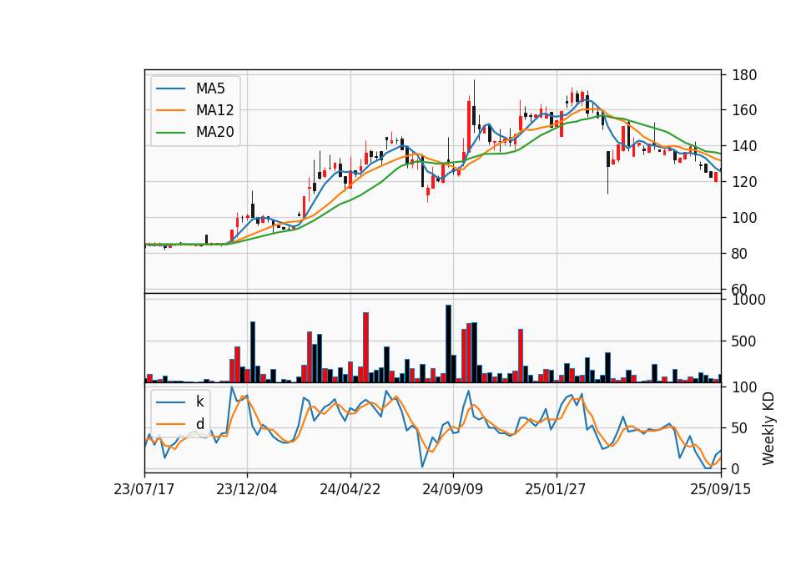The height and width of the screenshot is (576, 801).
Task: Click the 25/01/27 date label
Action: tap(556, 489)
